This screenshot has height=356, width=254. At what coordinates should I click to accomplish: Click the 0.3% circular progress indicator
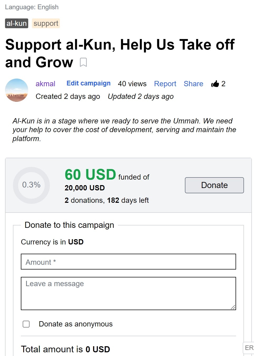[31, 185]
